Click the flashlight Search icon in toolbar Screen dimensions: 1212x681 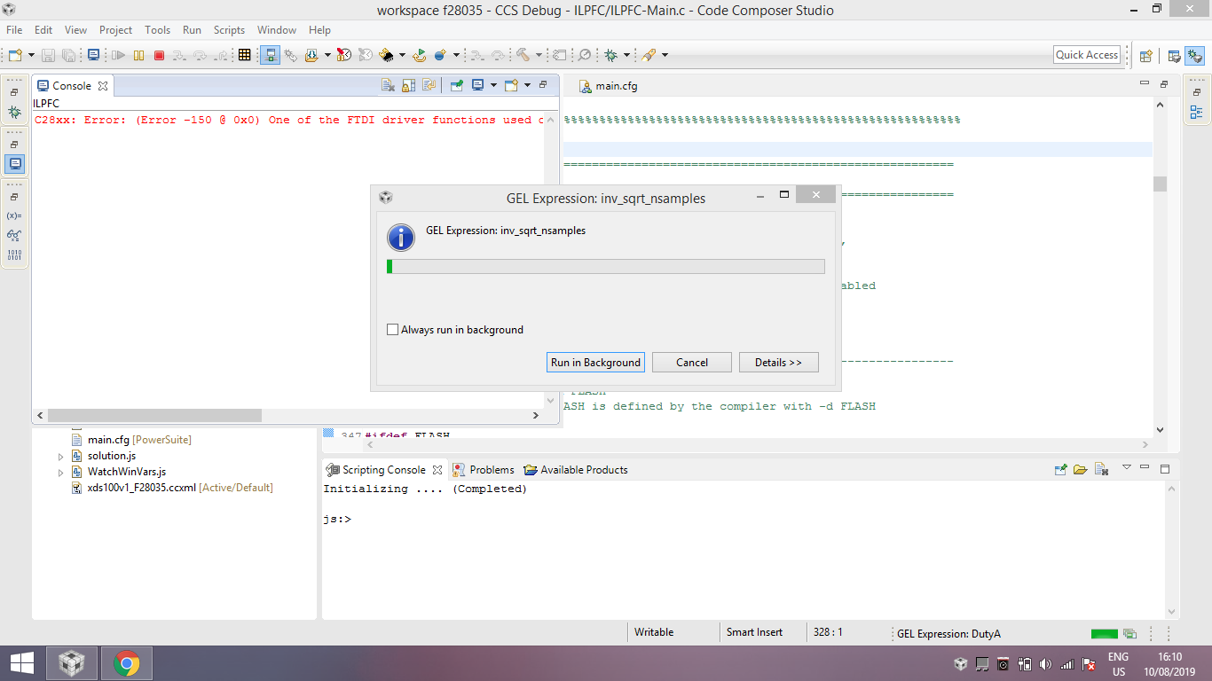tap(649, 55)
